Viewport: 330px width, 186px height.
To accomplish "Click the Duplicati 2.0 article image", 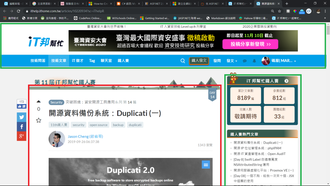I will click(131, 172).
